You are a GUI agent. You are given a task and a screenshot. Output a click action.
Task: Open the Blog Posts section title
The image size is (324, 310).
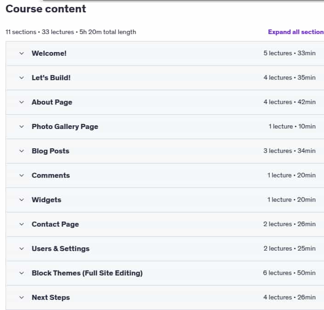click(51, 151)
